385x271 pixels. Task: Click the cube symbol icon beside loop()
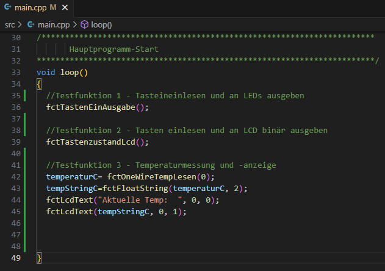click(85, 25)
